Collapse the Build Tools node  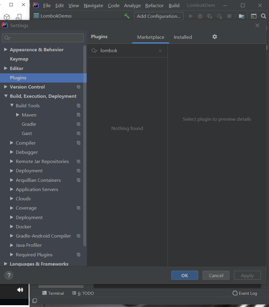pos(12,105)
